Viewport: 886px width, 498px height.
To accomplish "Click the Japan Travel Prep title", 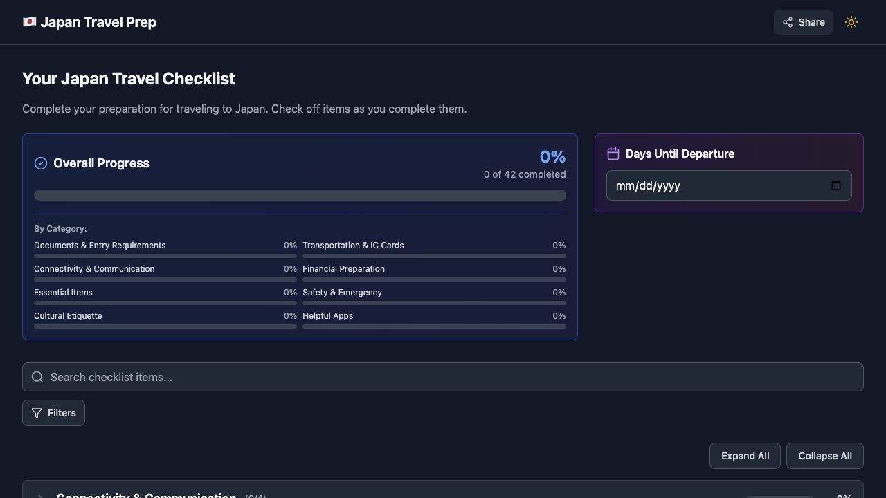I will (x=98, y=22).
